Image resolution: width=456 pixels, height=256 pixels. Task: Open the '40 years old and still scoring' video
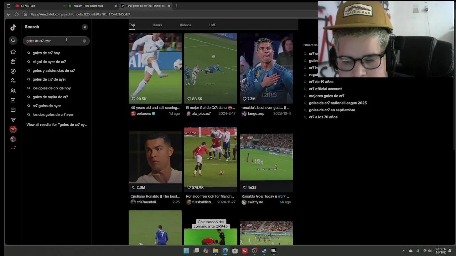click(x=155, y=68)
